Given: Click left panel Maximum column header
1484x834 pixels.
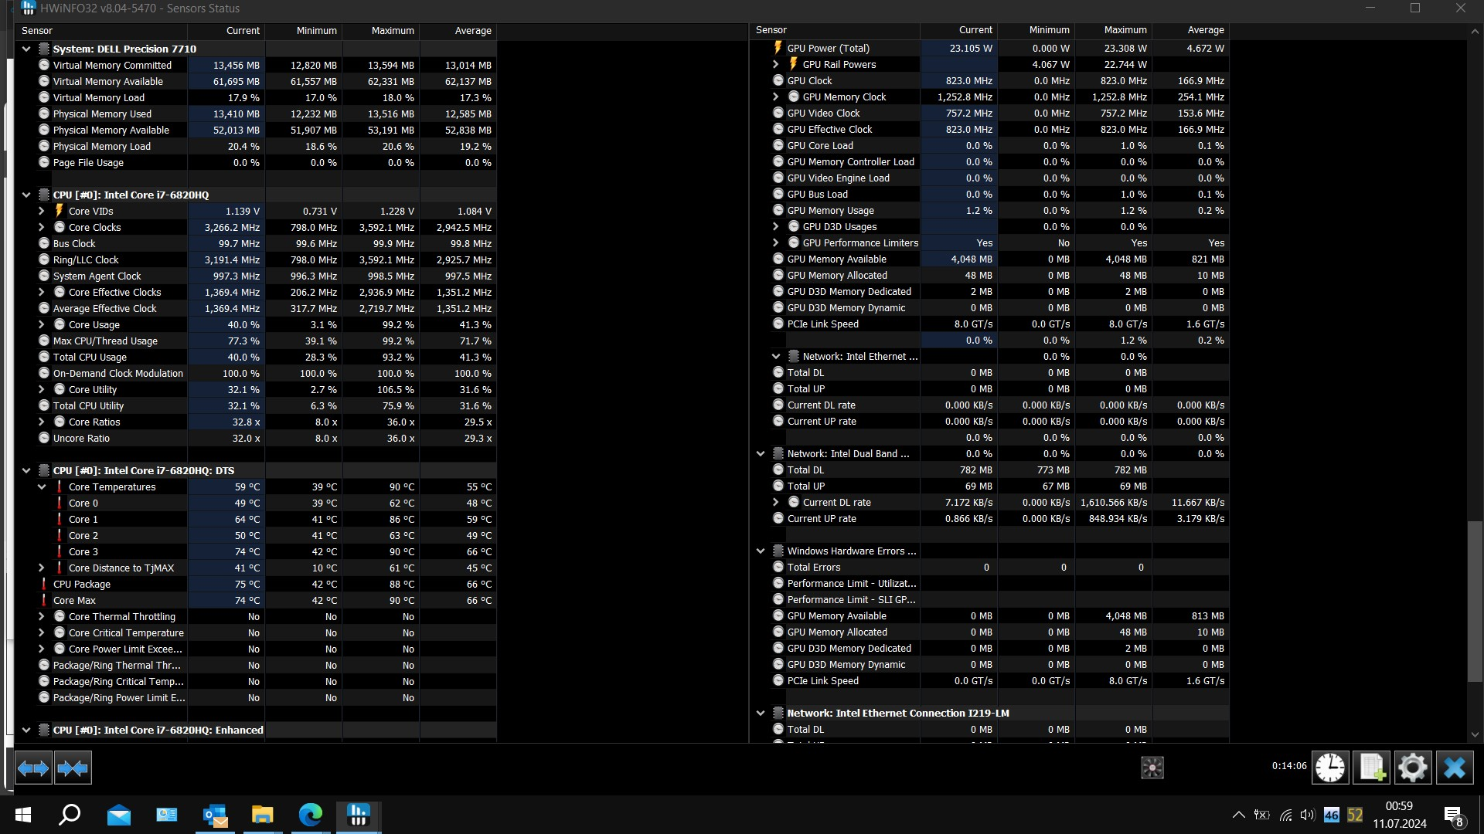Looking at the screenshot, I should point(380,31).
